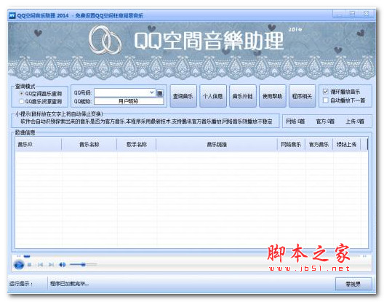384x302 pixels.
Task: Expand the QQ号码 dropdown list
Action: [152, 92]
